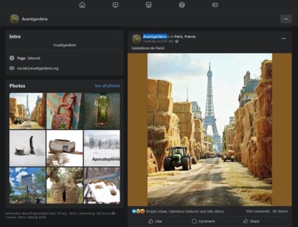The height and width of the screenshot is (227, 298).
Task: Open the page options three-dot button
Action: [286, 19]
